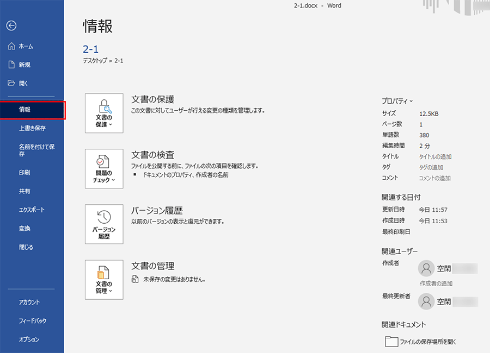
Task: Go to 印刷 print page
Action: point(24,173)
